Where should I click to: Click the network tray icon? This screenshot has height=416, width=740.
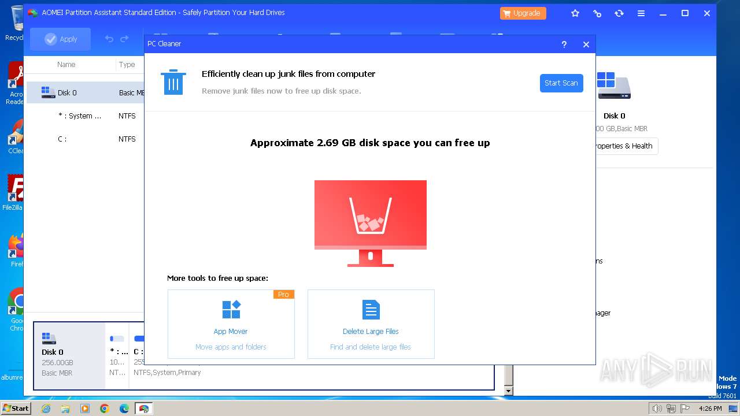point(670,408)
